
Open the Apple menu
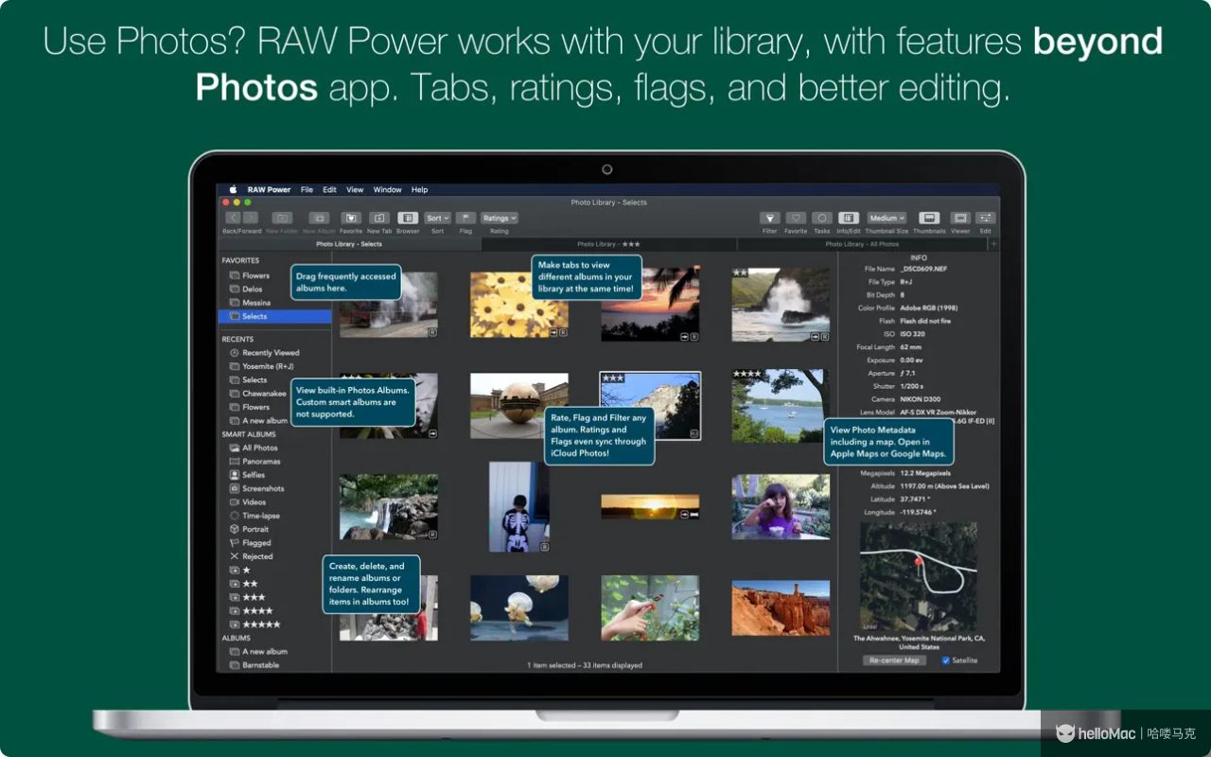pos(233,189)
